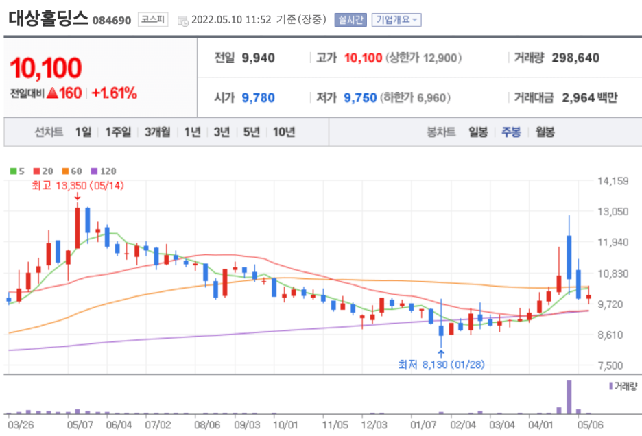The image size is (642, 436).
Task: Click the +1.61% change rate
Action: coord(115,93)
